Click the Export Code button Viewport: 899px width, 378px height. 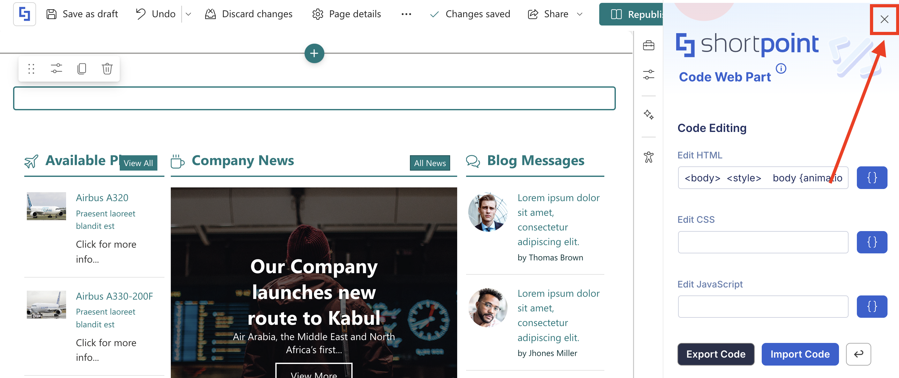715,354
